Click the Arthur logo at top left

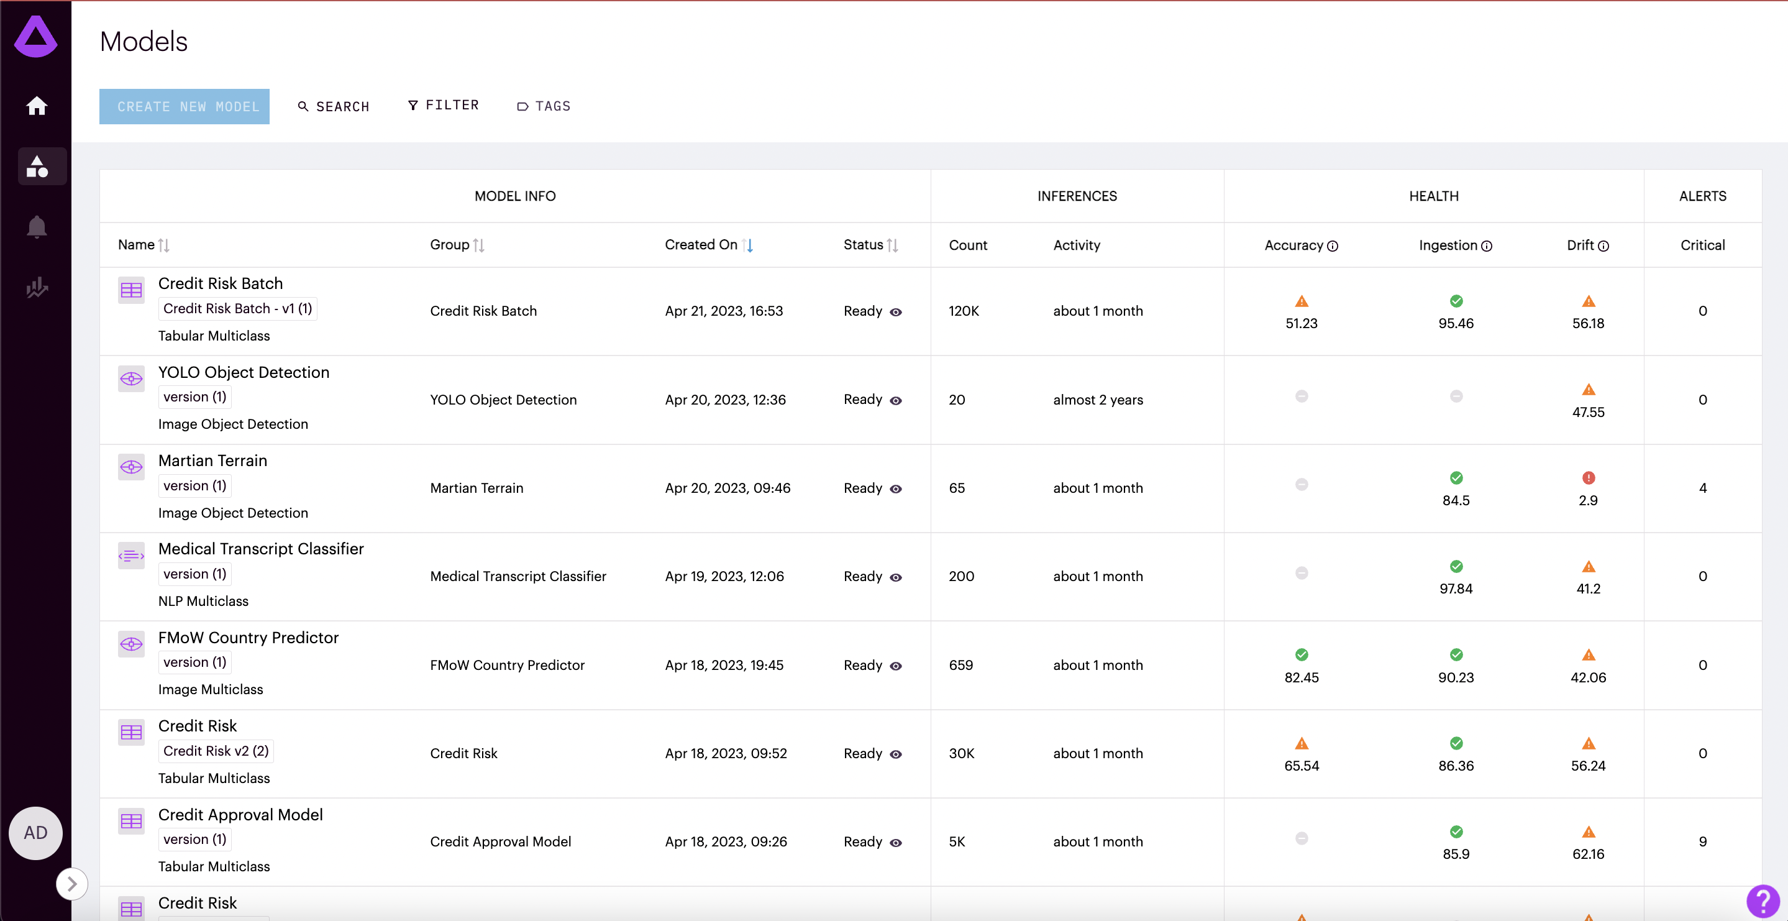pos(36,36)
